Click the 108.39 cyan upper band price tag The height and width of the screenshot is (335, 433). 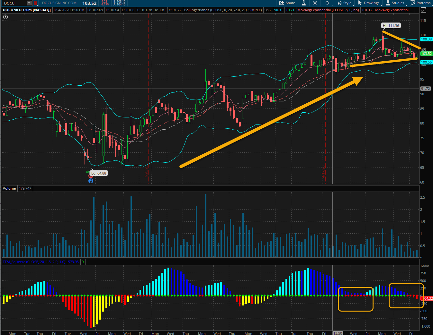426,39
